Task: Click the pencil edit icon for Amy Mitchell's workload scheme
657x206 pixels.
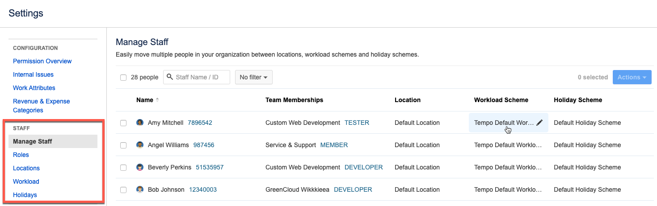Action: coord(539,123)
